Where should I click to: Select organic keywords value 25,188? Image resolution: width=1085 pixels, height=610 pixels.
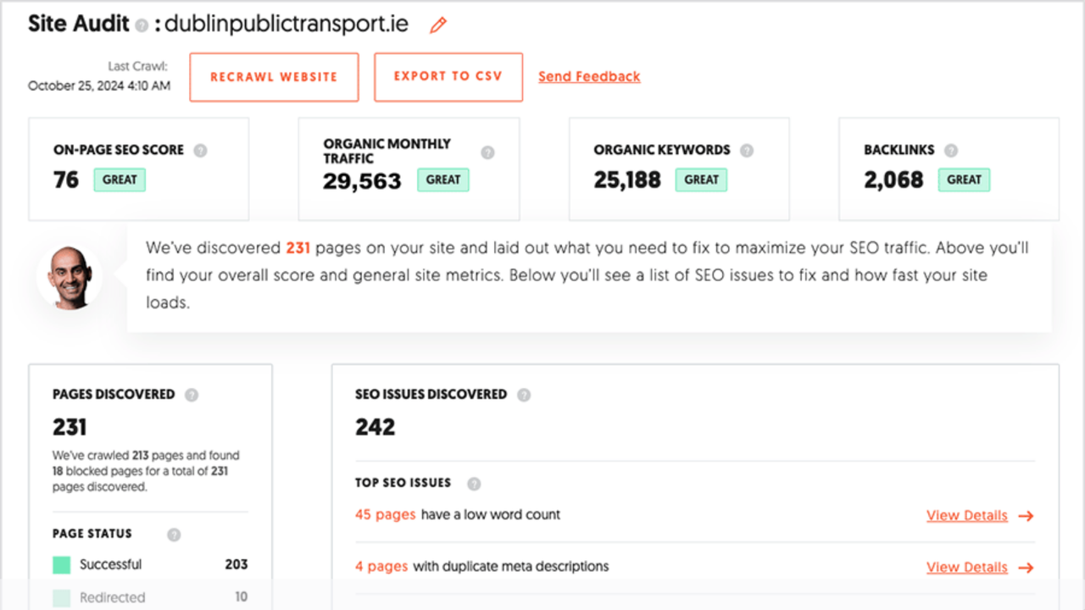pos(627,180)
